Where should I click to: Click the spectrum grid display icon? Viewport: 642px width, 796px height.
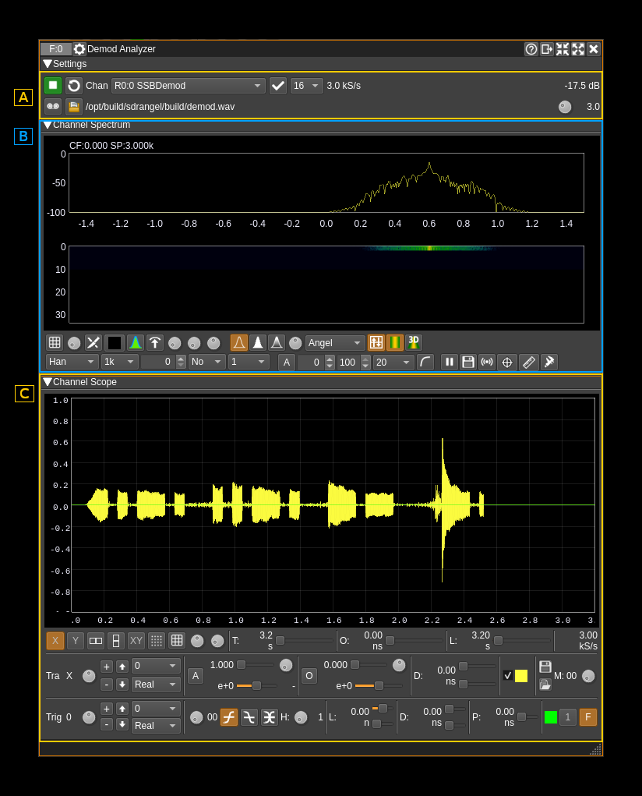click(55, 342)
